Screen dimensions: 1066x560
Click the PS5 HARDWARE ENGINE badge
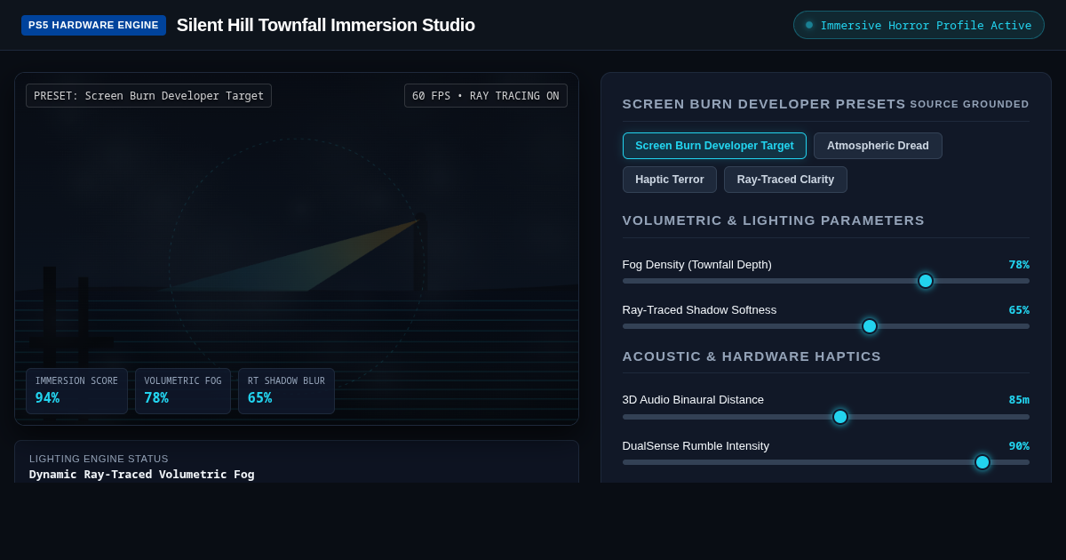point(93,25)
